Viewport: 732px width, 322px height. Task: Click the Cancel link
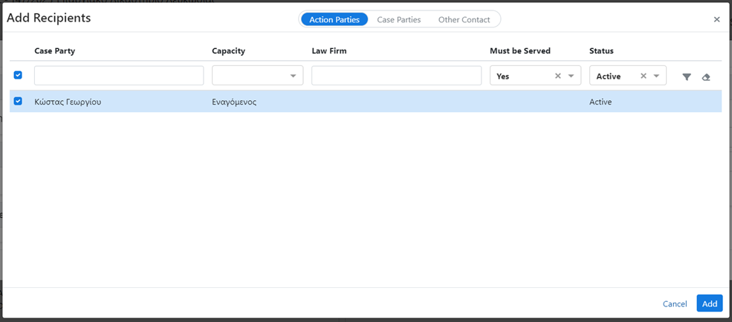675,303
